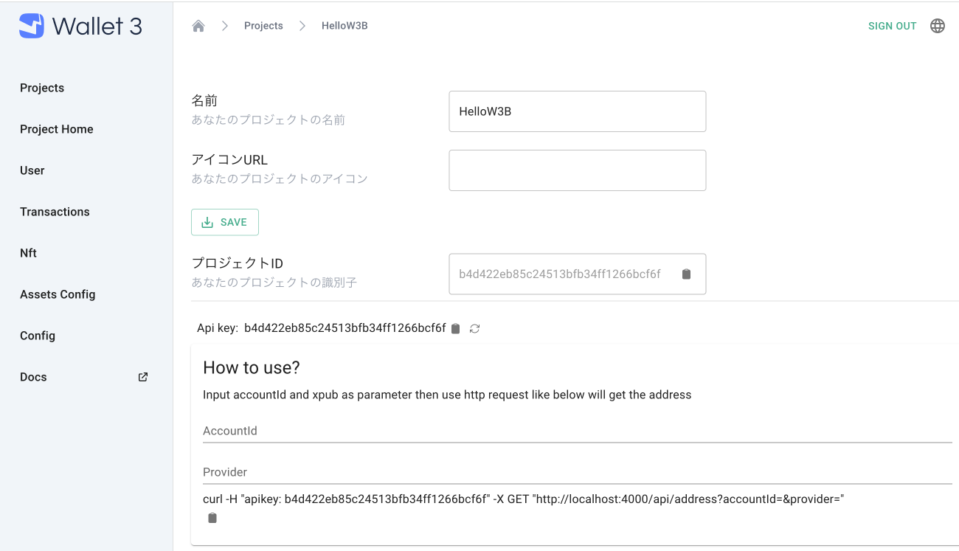
Task: Go to Projects in breadcrumb
Action: click(x=263, y=26)
